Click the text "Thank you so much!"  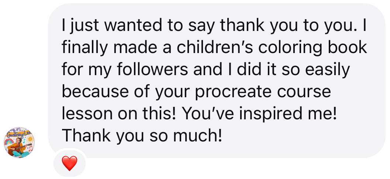click(142, 136)
